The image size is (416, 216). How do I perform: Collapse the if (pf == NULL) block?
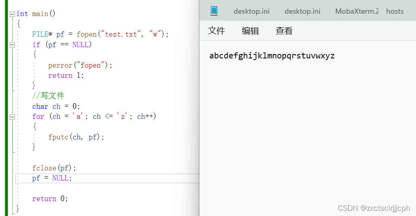click(12, 45)
